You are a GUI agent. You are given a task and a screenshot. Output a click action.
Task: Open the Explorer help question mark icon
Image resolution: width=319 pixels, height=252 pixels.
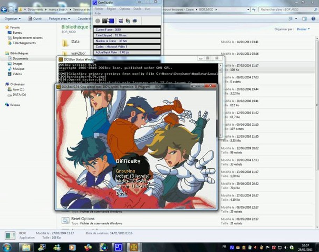pos(313,19)
